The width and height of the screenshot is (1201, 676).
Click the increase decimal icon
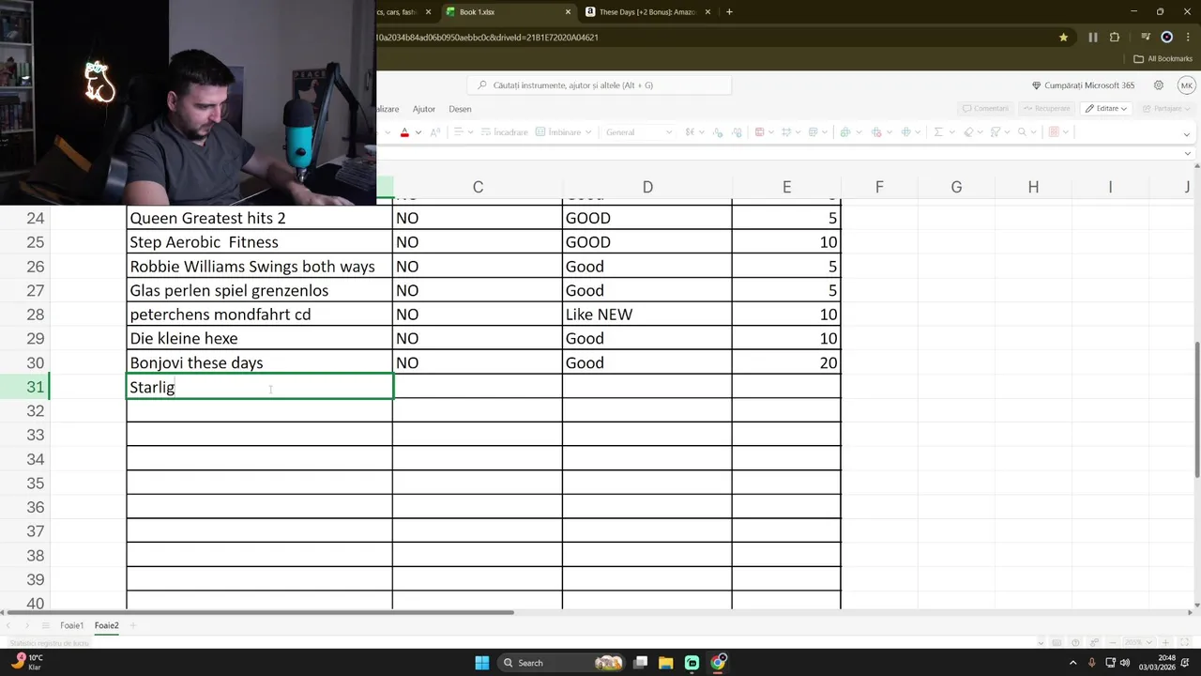point(737,132)
